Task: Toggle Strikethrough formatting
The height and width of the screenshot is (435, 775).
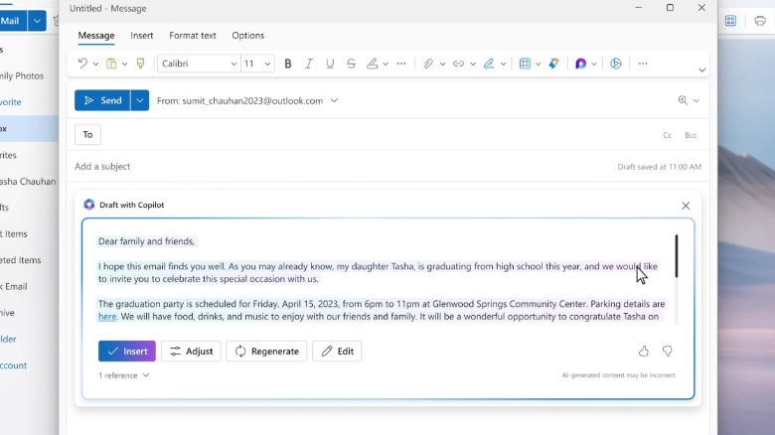Action: coord(351,64)
